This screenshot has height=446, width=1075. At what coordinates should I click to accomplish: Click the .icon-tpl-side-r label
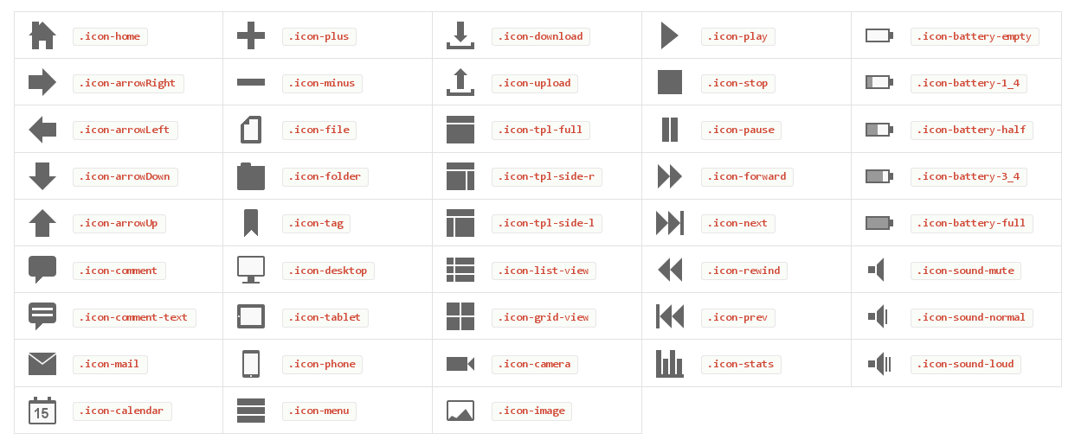click(x=547, y=176)
